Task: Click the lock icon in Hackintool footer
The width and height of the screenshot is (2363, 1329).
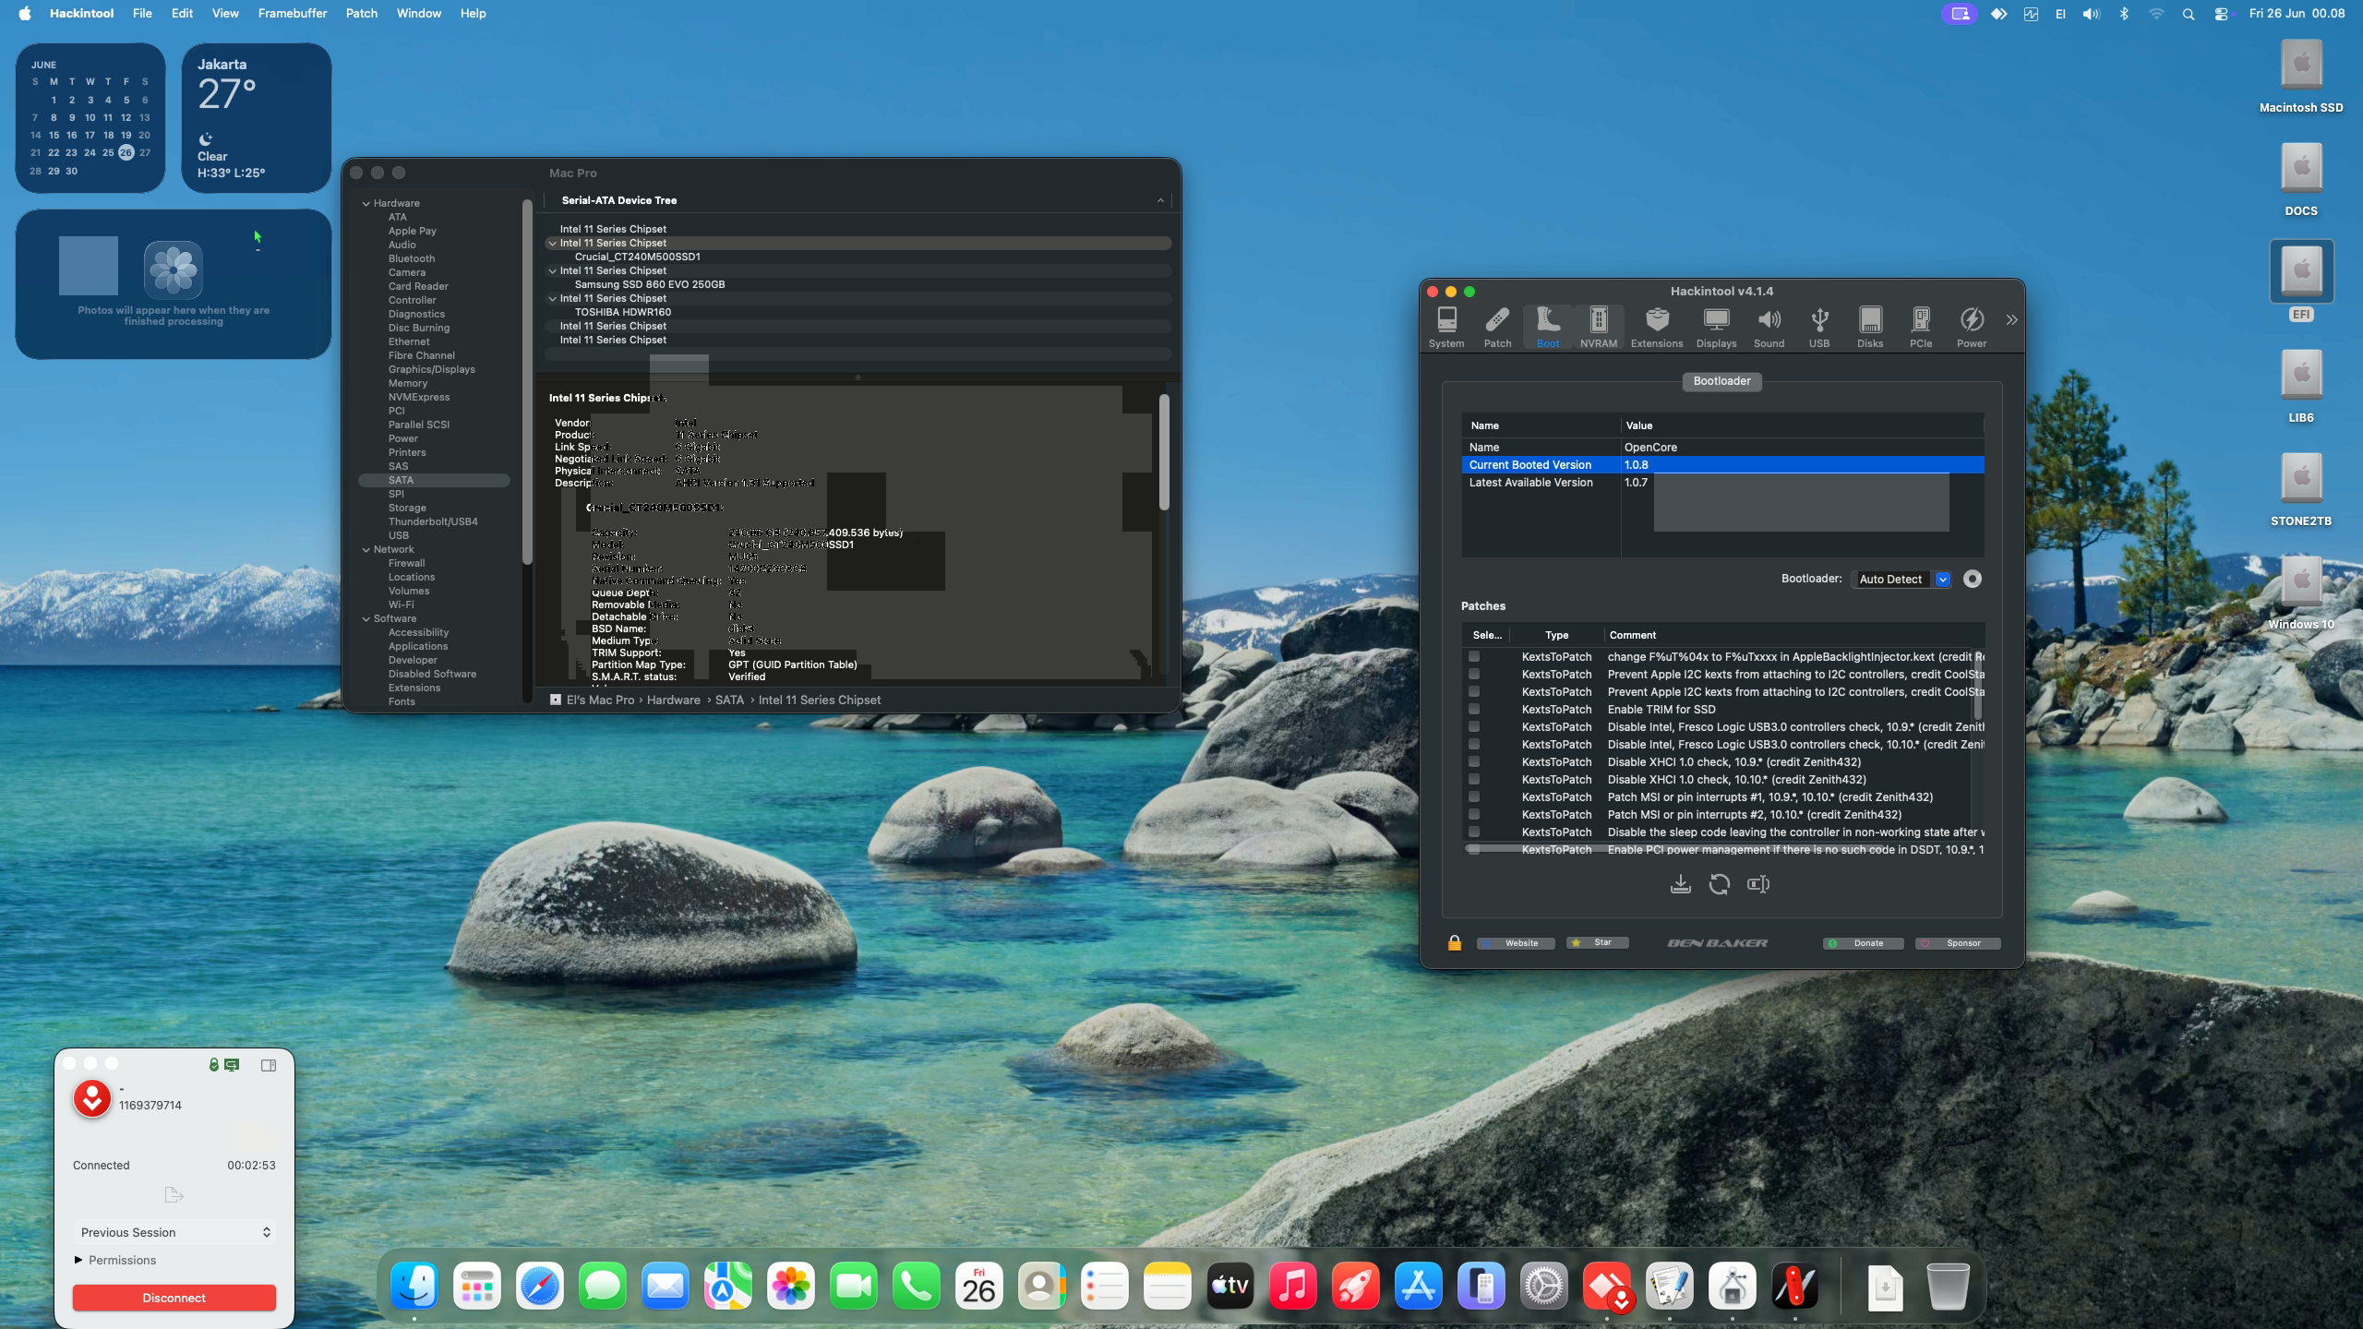Action: point(1455,942)
